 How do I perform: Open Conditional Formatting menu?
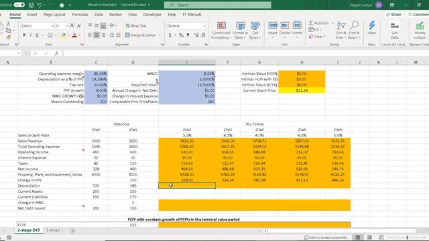coord(221,30)
